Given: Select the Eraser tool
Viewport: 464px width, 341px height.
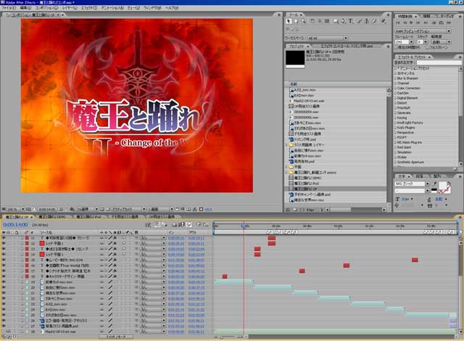Looking at the screenshot, I should (374, 21).
